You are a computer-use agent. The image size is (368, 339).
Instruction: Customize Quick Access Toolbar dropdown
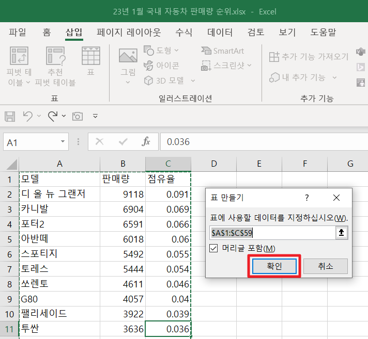click(95, 116)
